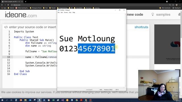Open Task View on the taskbar
This screenshot has width=182, height=102.
coord(11,100)
